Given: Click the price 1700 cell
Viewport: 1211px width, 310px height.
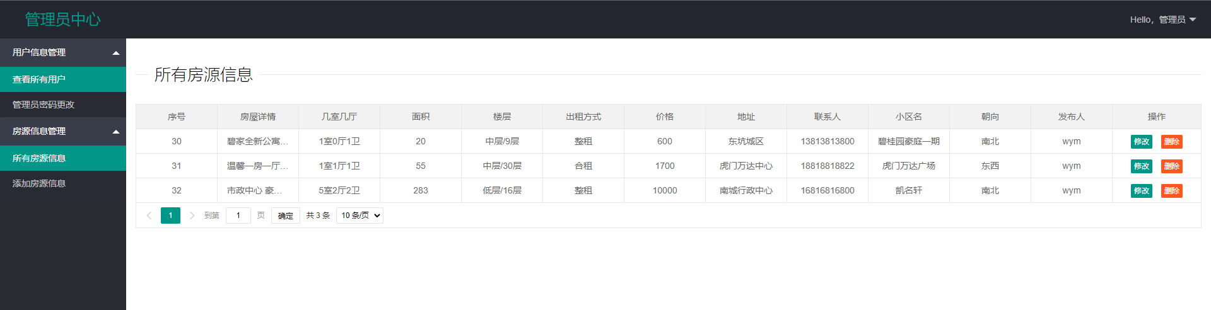Looking at the screenshot, I should [x=665, y=166].
